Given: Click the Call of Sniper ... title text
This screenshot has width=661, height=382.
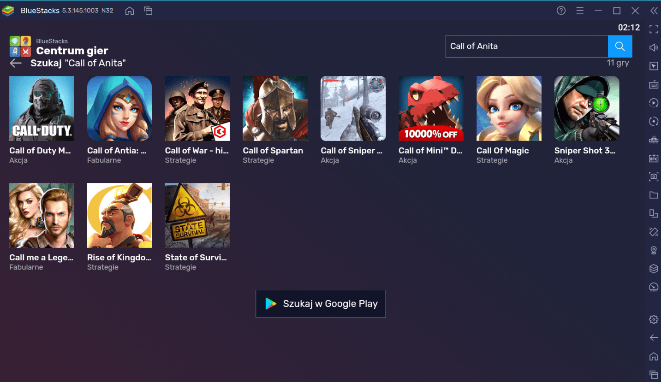Looking at the screenshot, I should (x=351, y=151).
